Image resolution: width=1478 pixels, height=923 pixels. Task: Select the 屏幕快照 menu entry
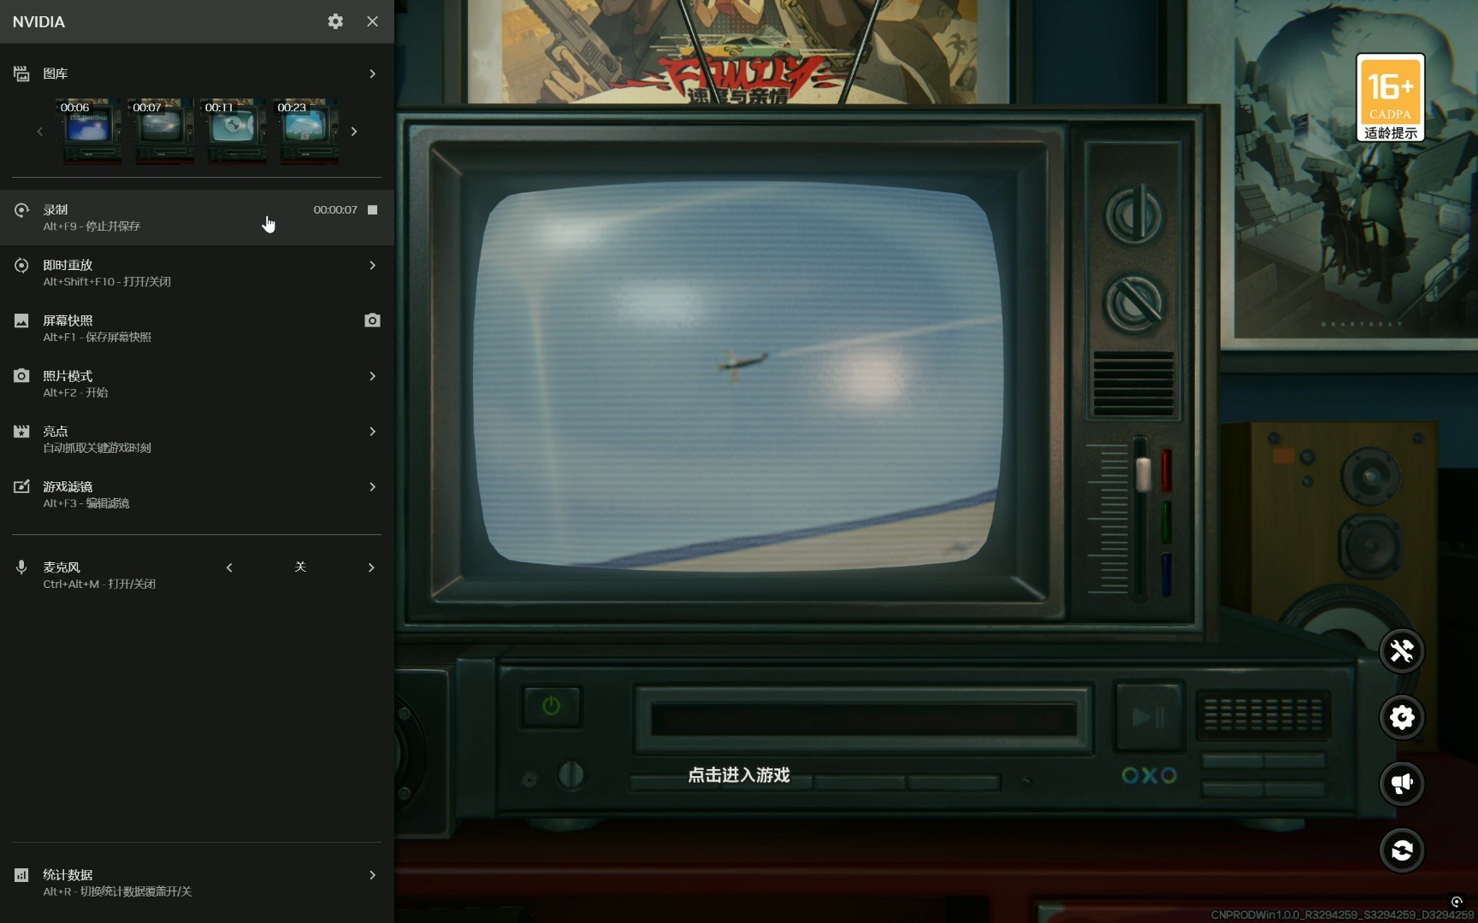tap(197, 328)
